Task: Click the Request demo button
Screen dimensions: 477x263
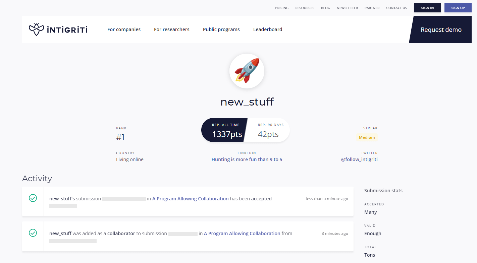Action: click(441, 29)
